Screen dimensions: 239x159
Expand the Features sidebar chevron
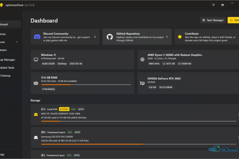17,42
